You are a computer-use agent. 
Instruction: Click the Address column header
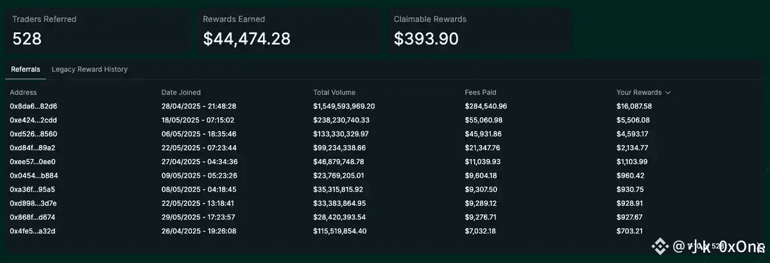point(23,92)
